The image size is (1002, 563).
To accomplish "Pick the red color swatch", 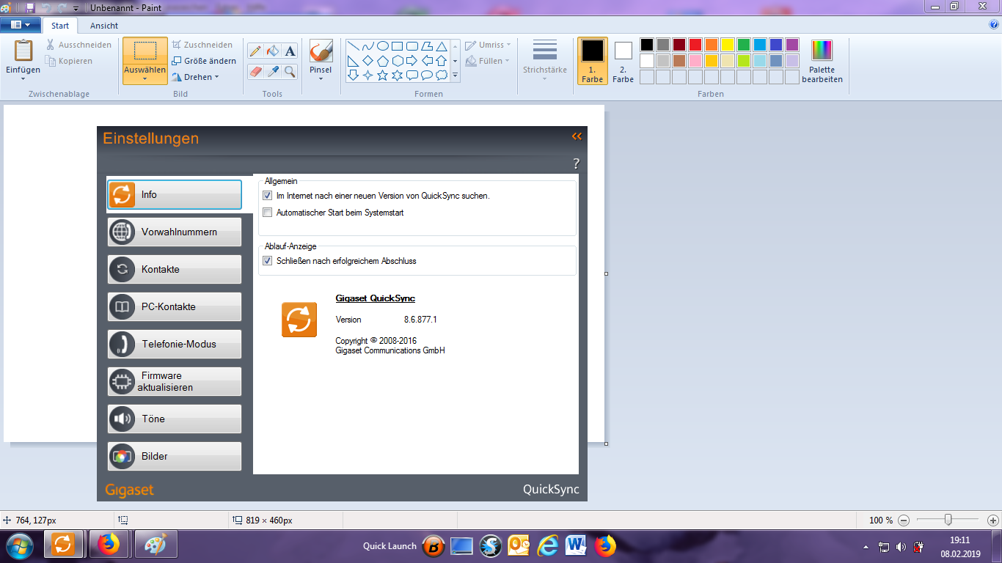I will click(695, 45).
